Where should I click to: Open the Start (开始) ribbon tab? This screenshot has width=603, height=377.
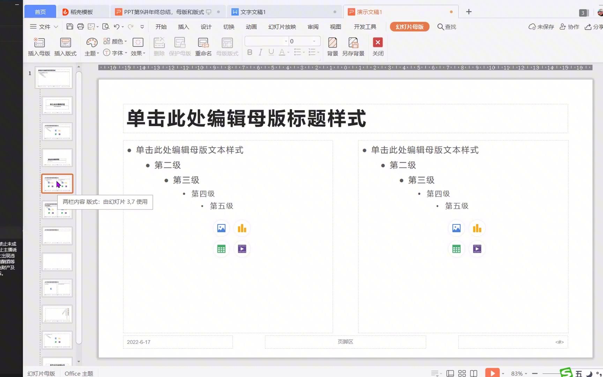tap(161, 27)
